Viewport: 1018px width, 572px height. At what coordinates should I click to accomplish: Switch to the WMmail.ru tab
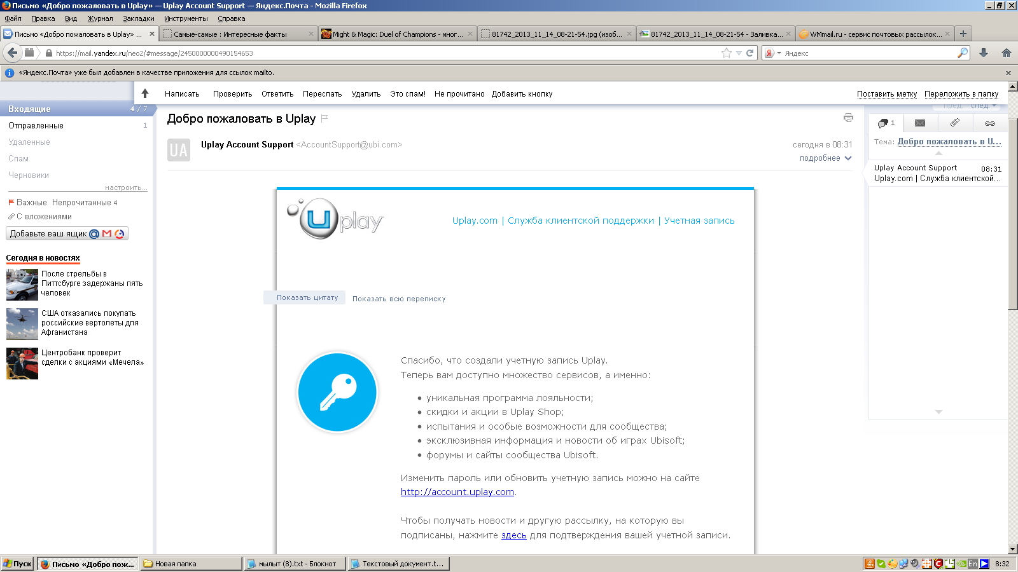(874, 34)
